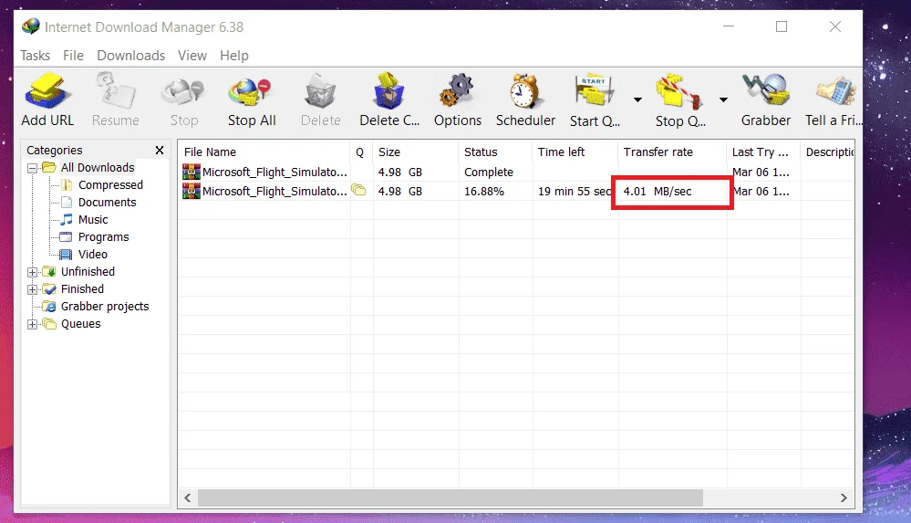Click the Video film category icon
Viewport: 911px width, 523px height.
[x=67, y=255]
